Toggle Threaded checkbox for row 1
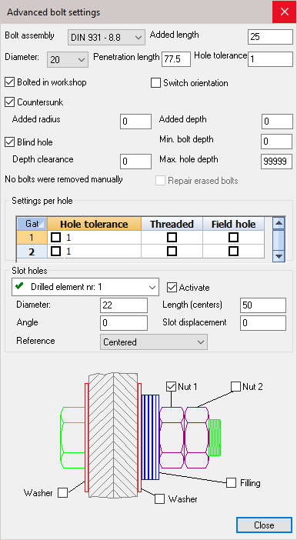 pos(172,237)
